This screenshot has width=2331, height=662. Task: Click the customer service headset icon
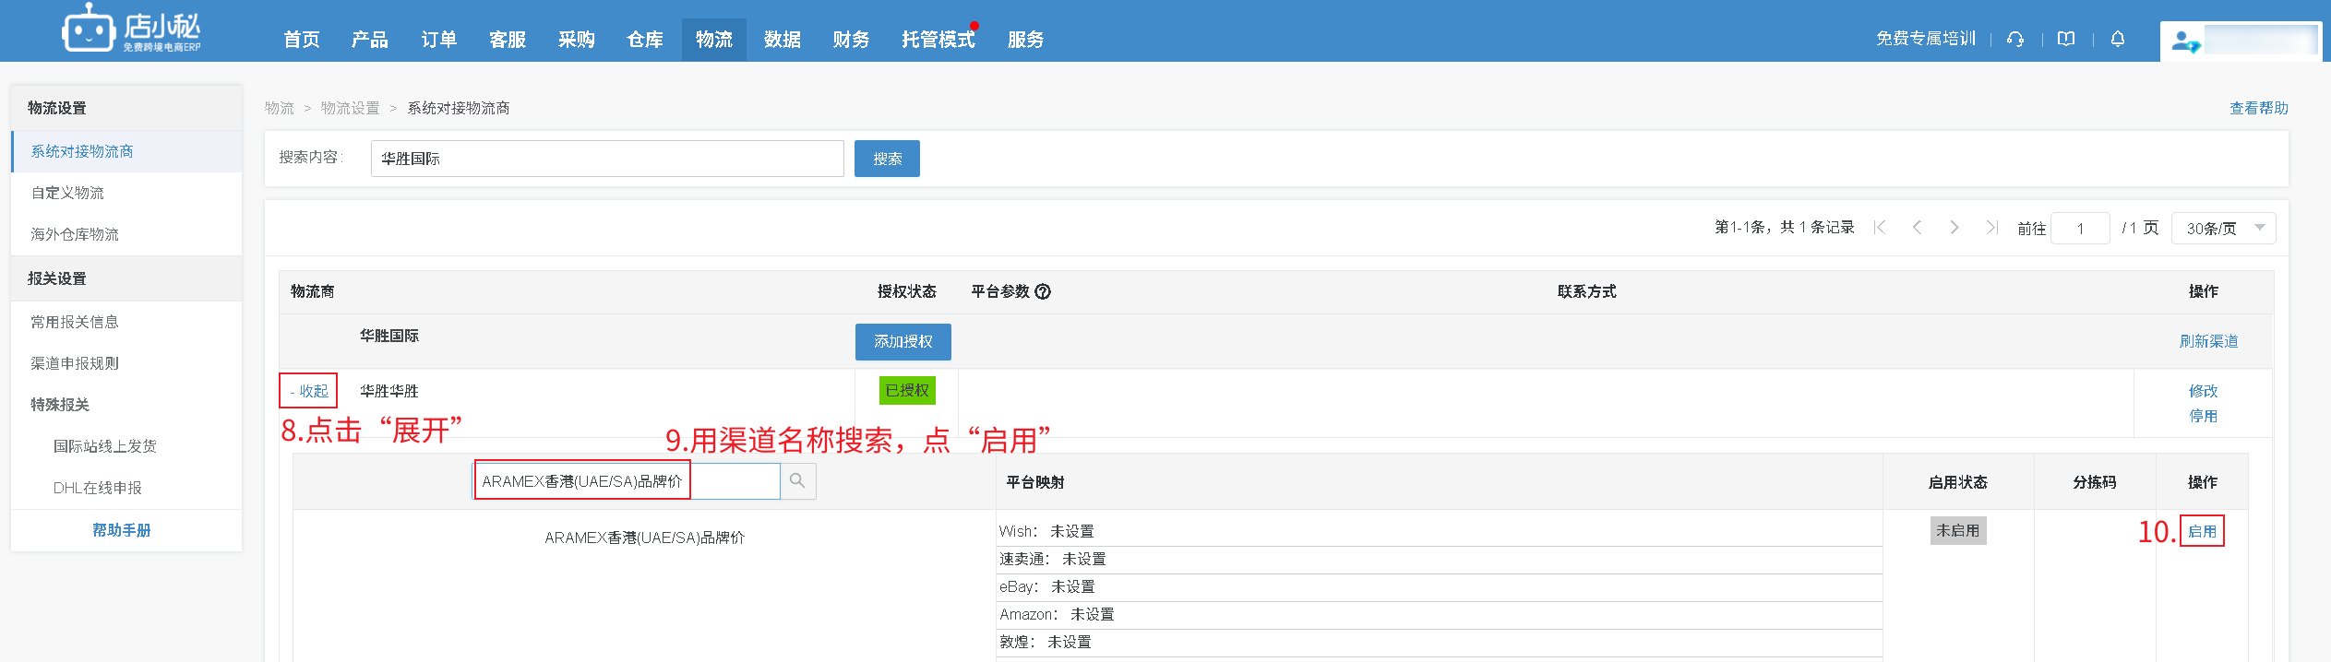pyautogui.click(x=2015, y=39)
